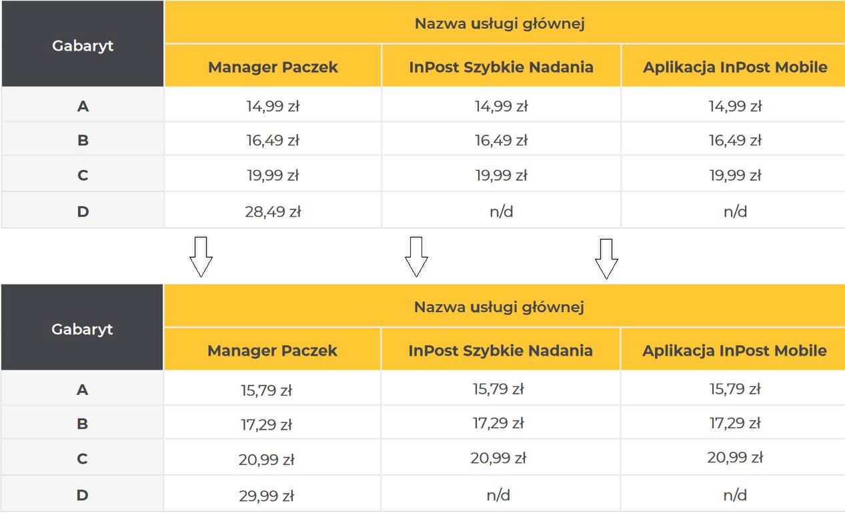Select the 28,49 zł price cell
Screen dimensions: 845x515
pos(273,211)
